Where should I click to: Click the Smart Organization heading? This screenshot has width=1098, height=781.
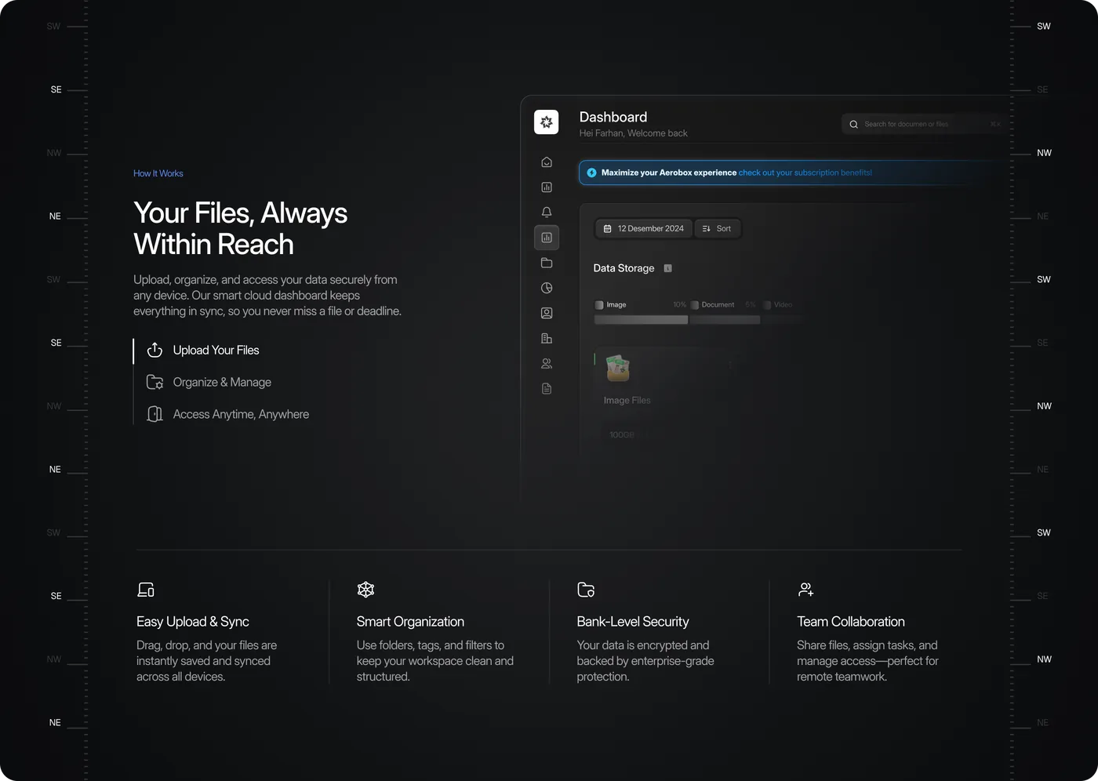[410, 622]
